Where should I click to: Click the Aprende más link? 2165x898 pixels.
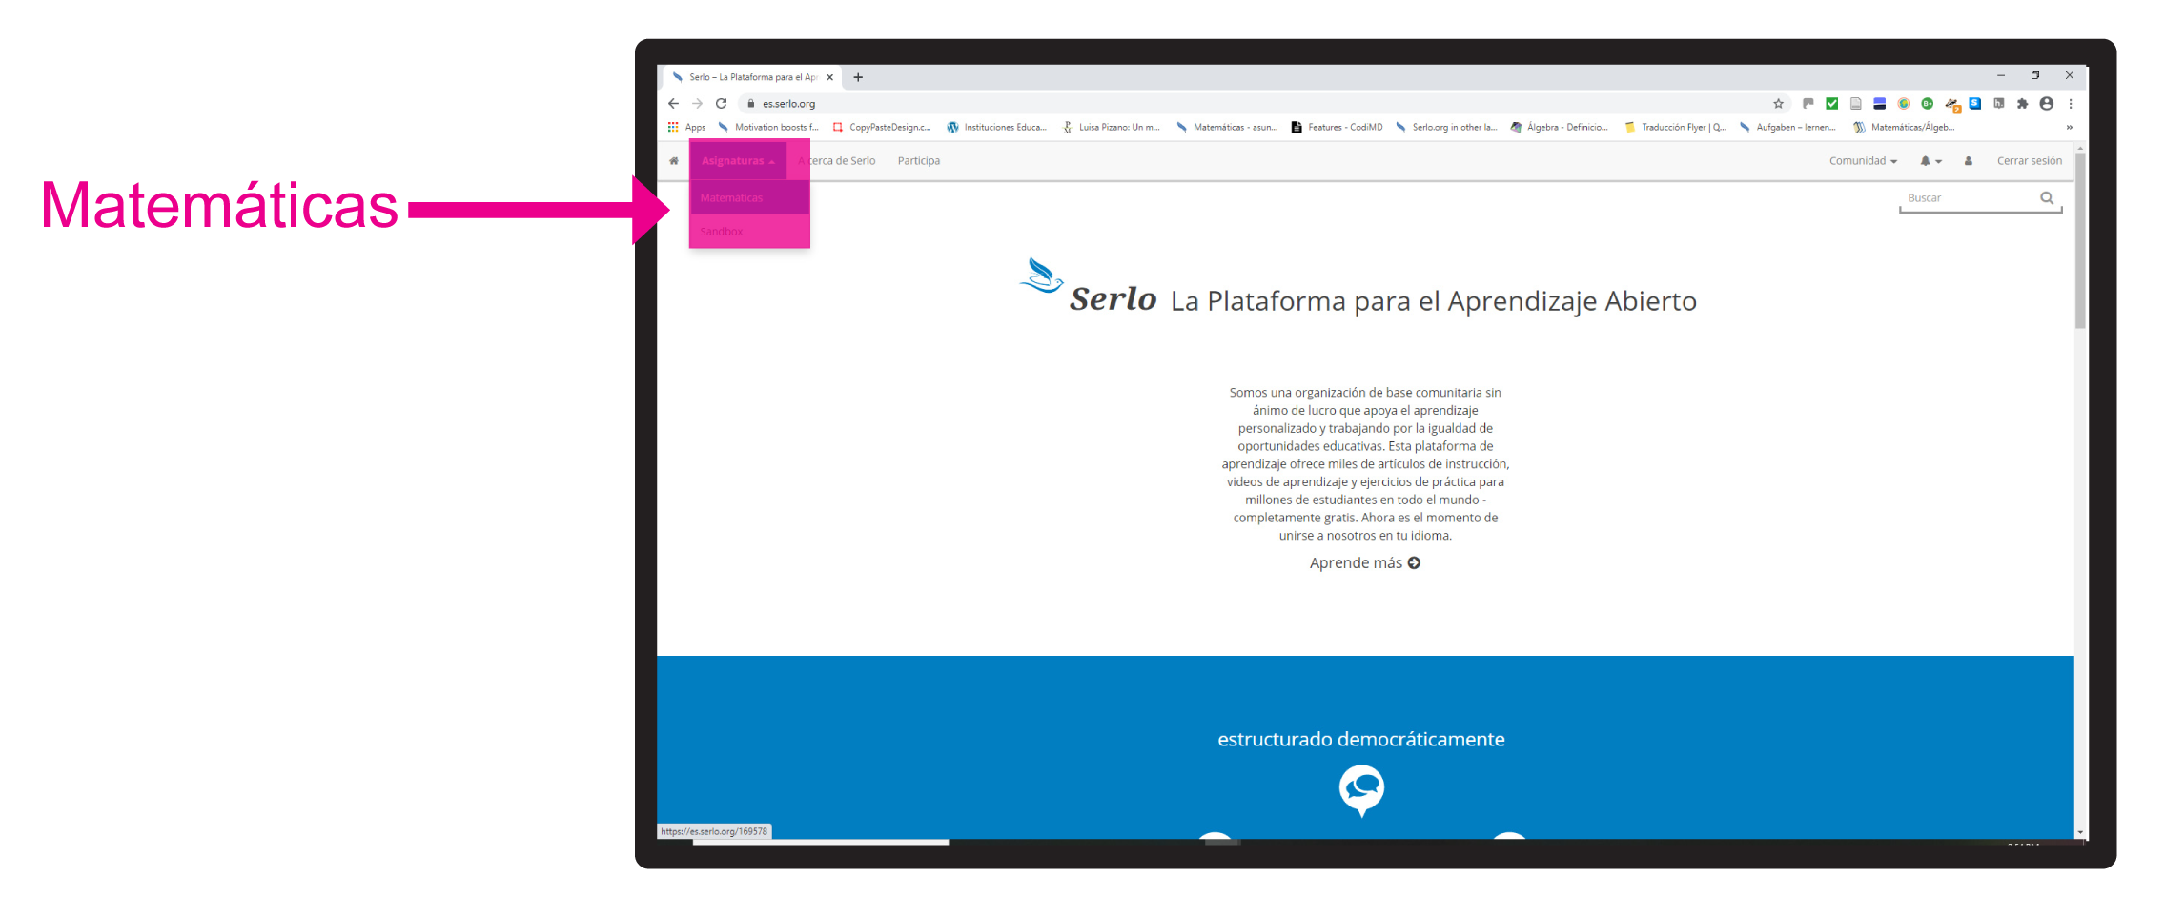(x=1364, y=563)
